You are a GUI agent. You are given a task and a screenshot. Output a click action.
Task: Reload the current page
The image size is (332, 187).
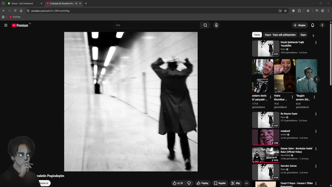15,11
